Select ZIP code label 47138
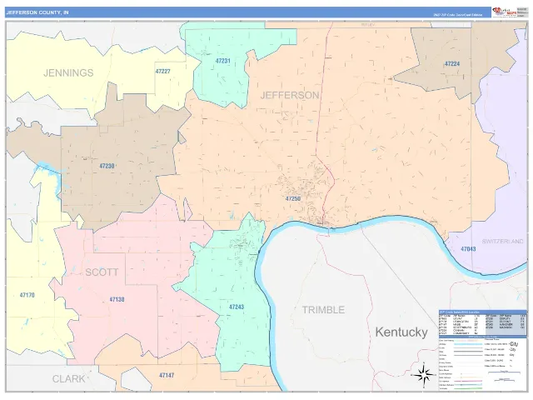 point(117,299)
